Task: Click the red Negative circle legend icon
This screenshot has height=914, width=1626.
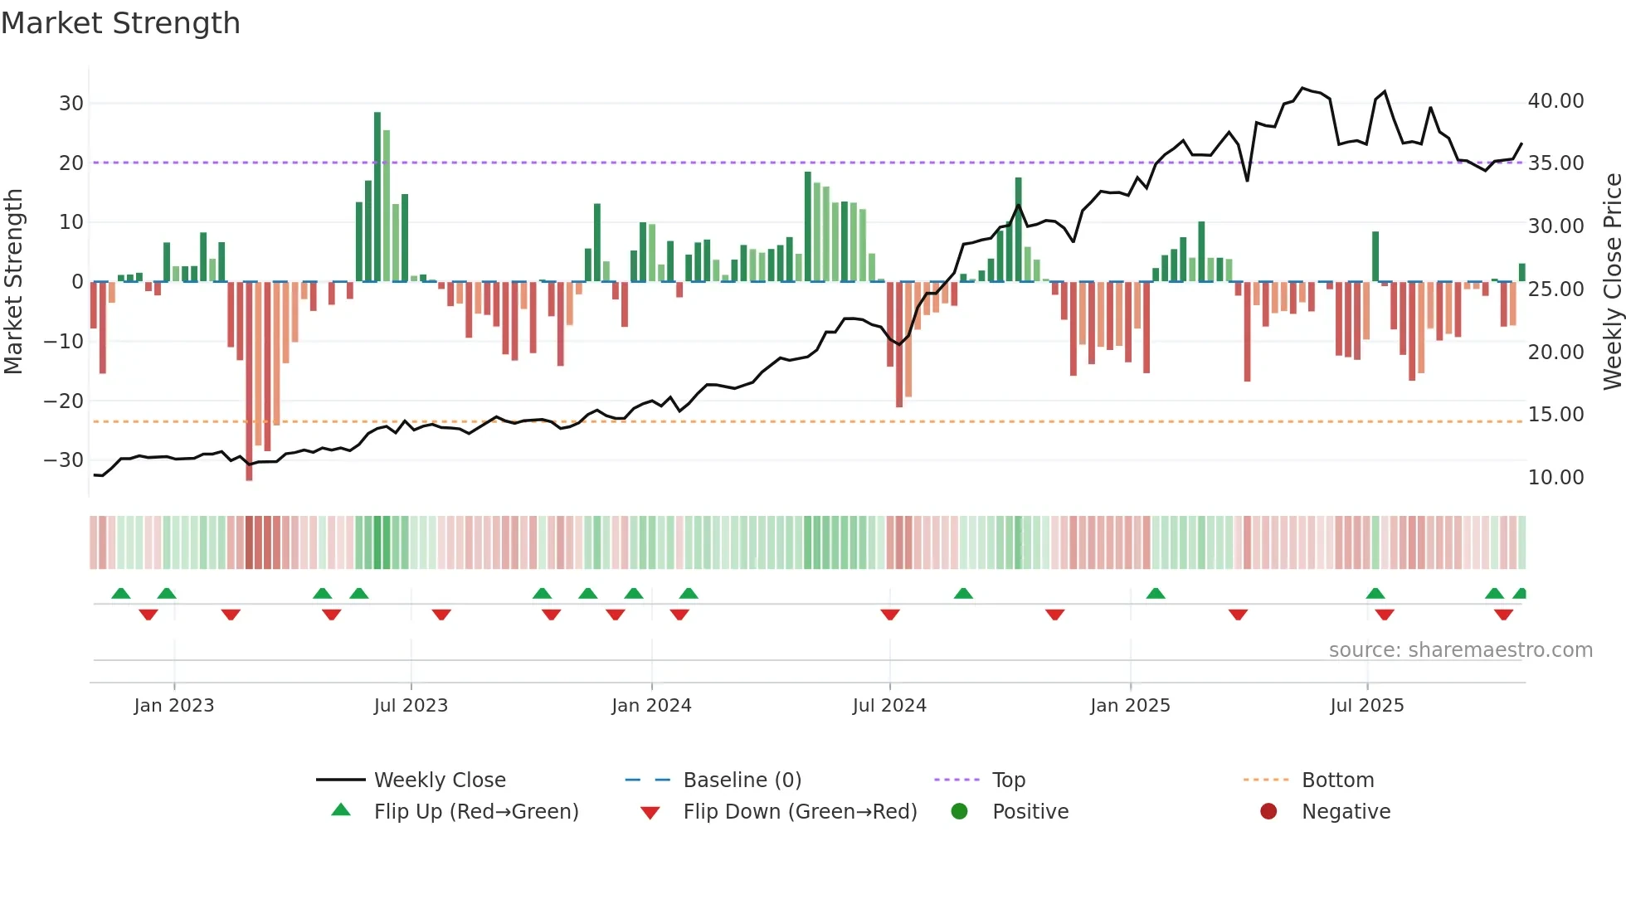Action: click(1268, 811)
